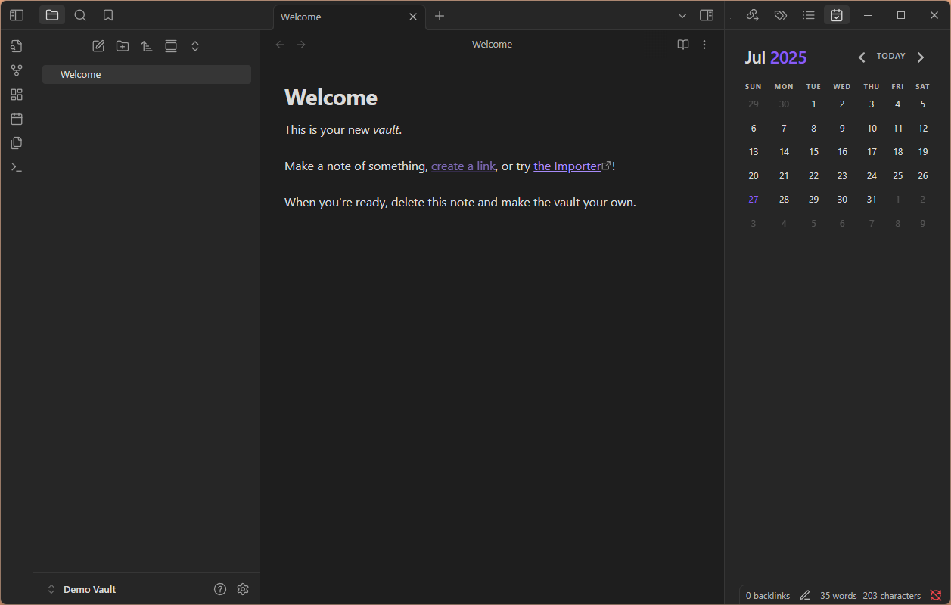Toggle auto-reveal current file
Screen dimensions: 951x605
click(x=171, y=46)
